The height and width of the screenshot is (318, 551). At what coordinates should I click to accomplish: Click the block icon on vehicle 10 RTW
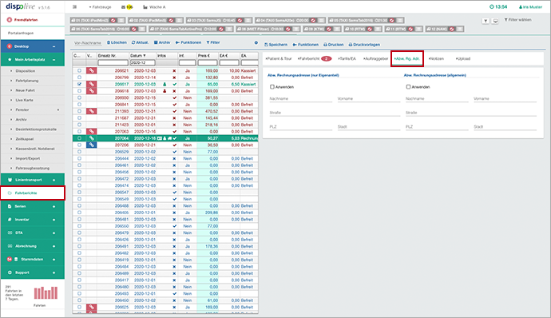[x=370, y=29]
